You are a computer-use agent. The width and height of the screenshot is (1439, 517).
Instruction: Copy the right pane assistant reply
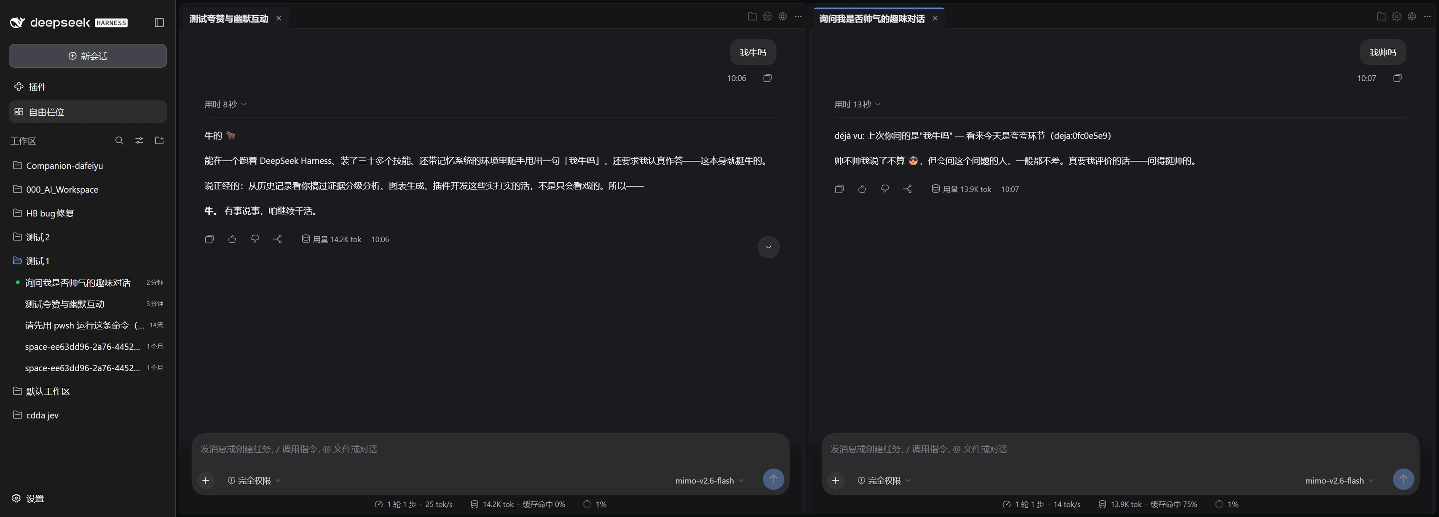(839, 189)
